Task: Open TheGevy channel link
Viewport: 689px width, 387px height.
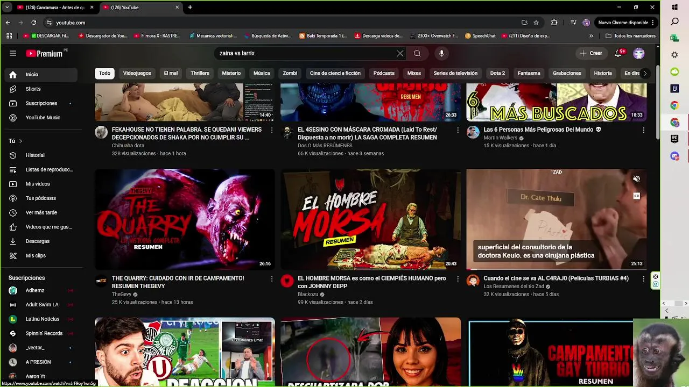Action: (x=122, y=295)
